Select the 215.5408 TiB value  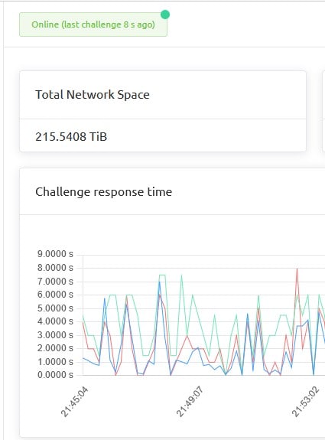point(71,137)
